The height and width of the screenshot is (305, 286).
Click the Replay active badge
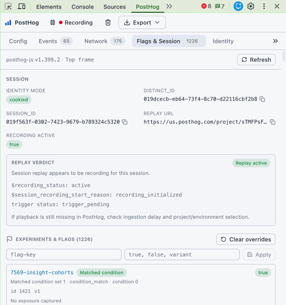click(x=251, y=163)
